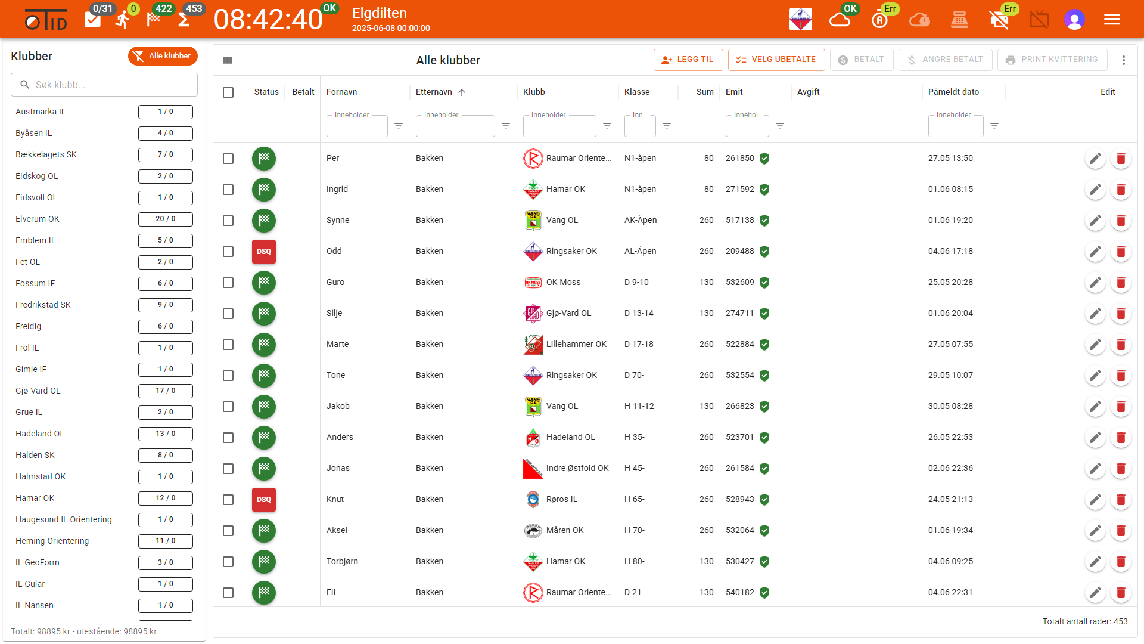Check the row for Knut Bakken

click(x=228, y=500)
